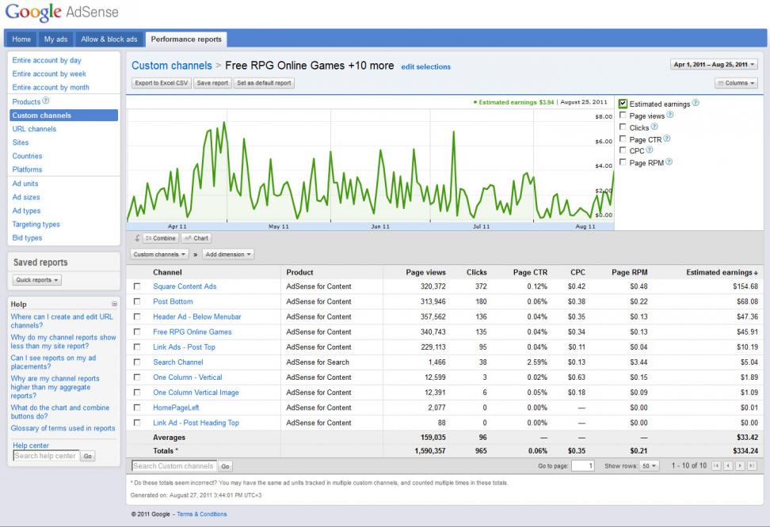The image size is (770, 527).
Task: Open the Add dimension dropdown
Action: 228,255
